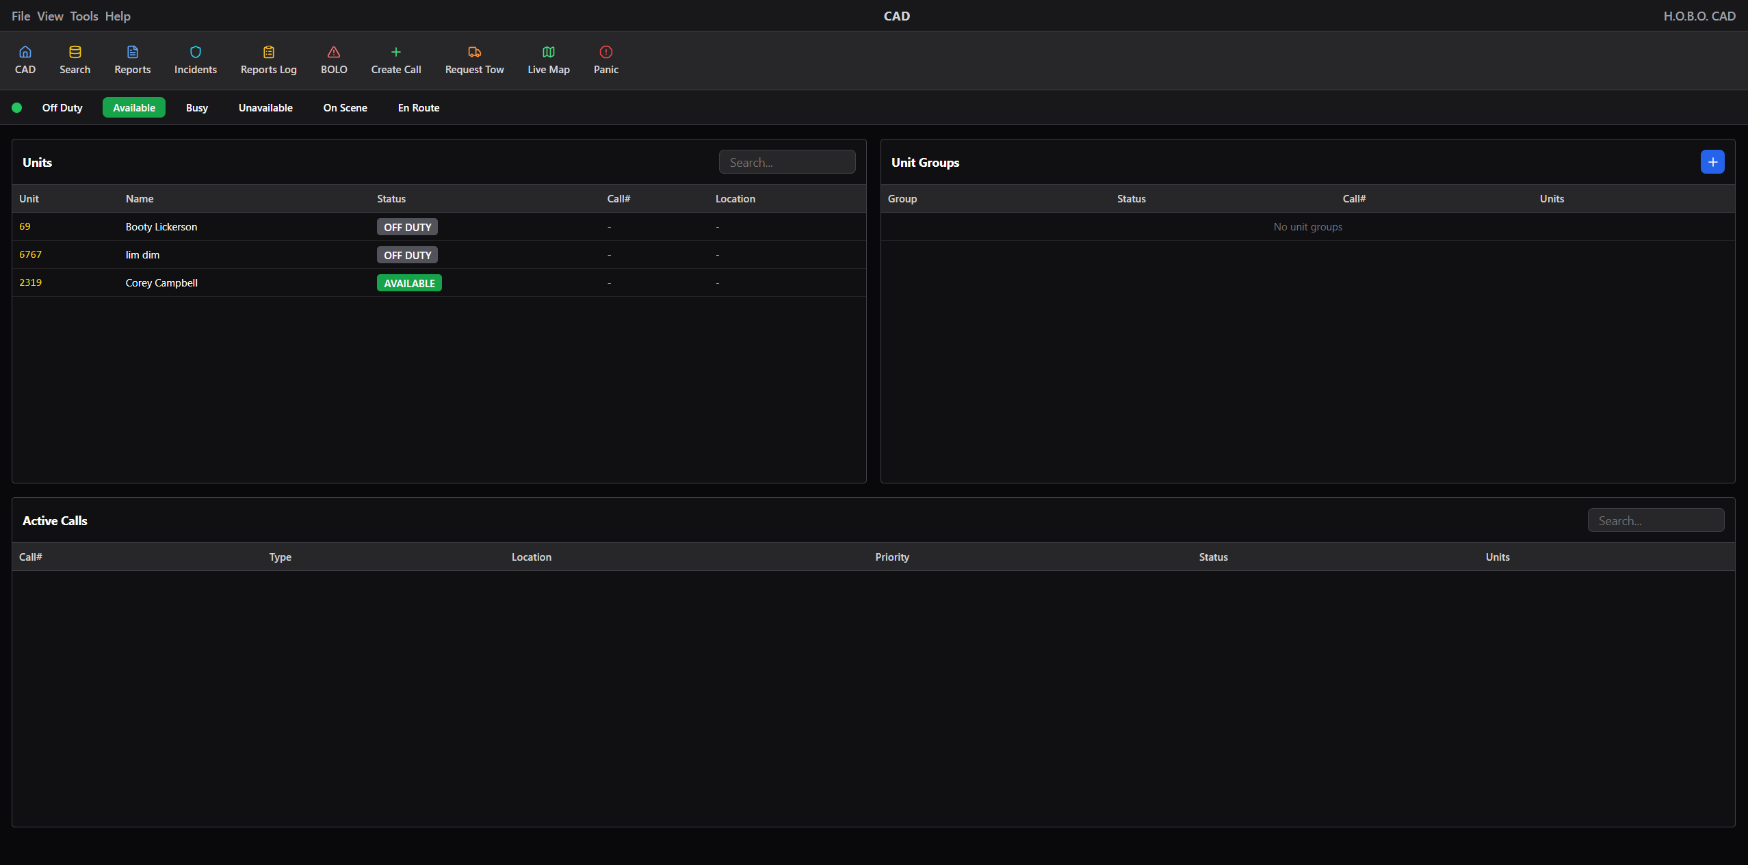Open the Incidents shield icon
Screen dimensions: 1748x865
(x=196, y=52)
